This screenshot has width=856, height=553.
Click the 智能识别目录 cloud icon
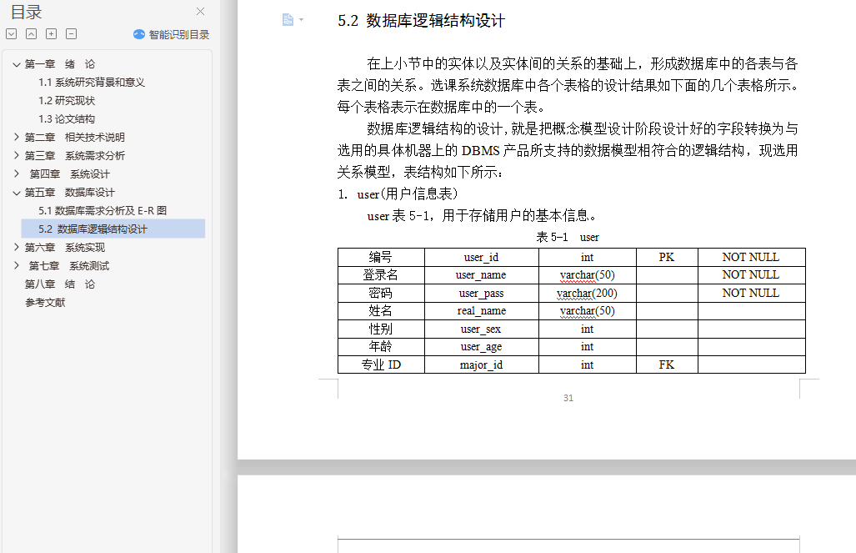139,34
